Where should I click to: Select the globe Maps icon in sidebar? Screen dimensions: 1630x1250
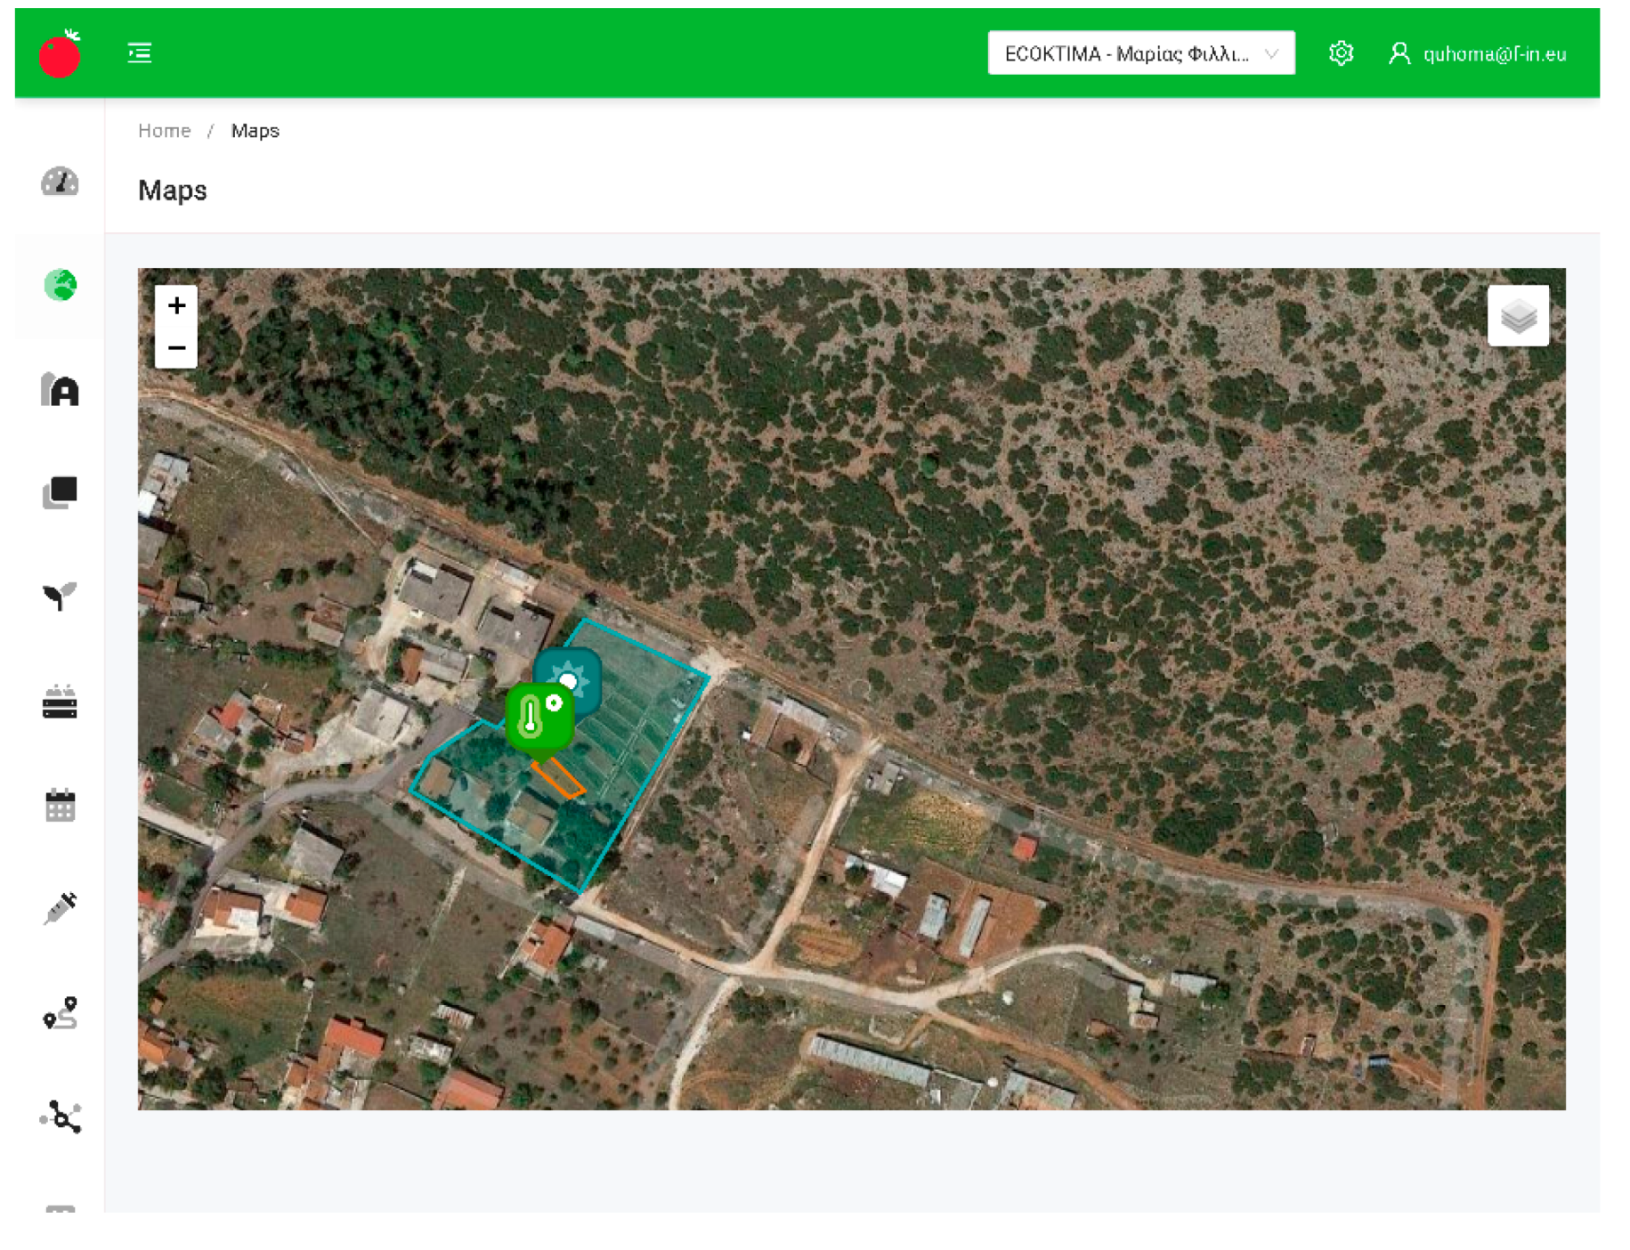coord(60,286)
